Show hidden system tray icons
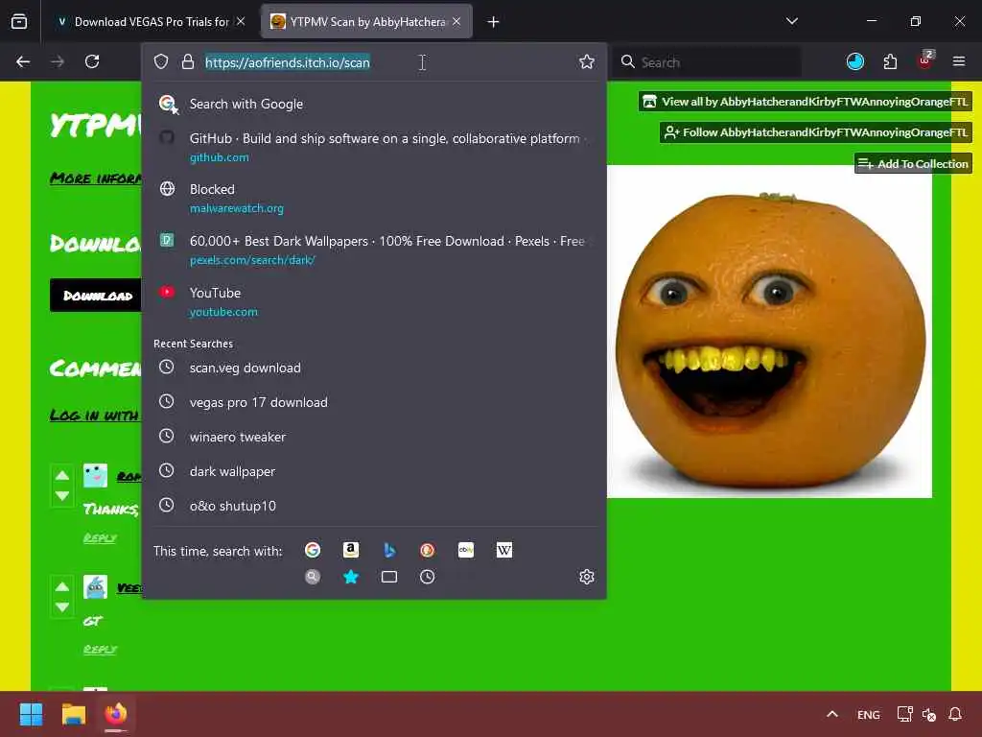Viewport: 982px width, 737px height. 831,714
